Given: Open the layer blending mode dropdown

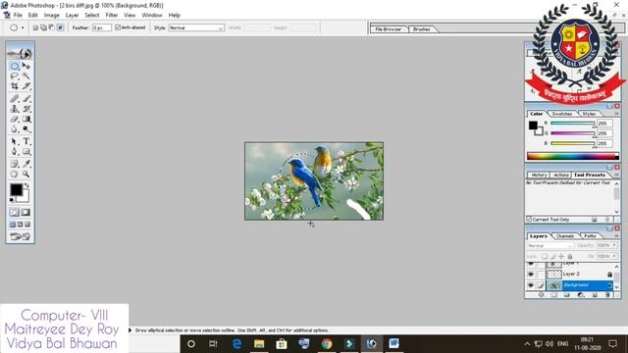Looking at the screenshot, I should [550, 245].
